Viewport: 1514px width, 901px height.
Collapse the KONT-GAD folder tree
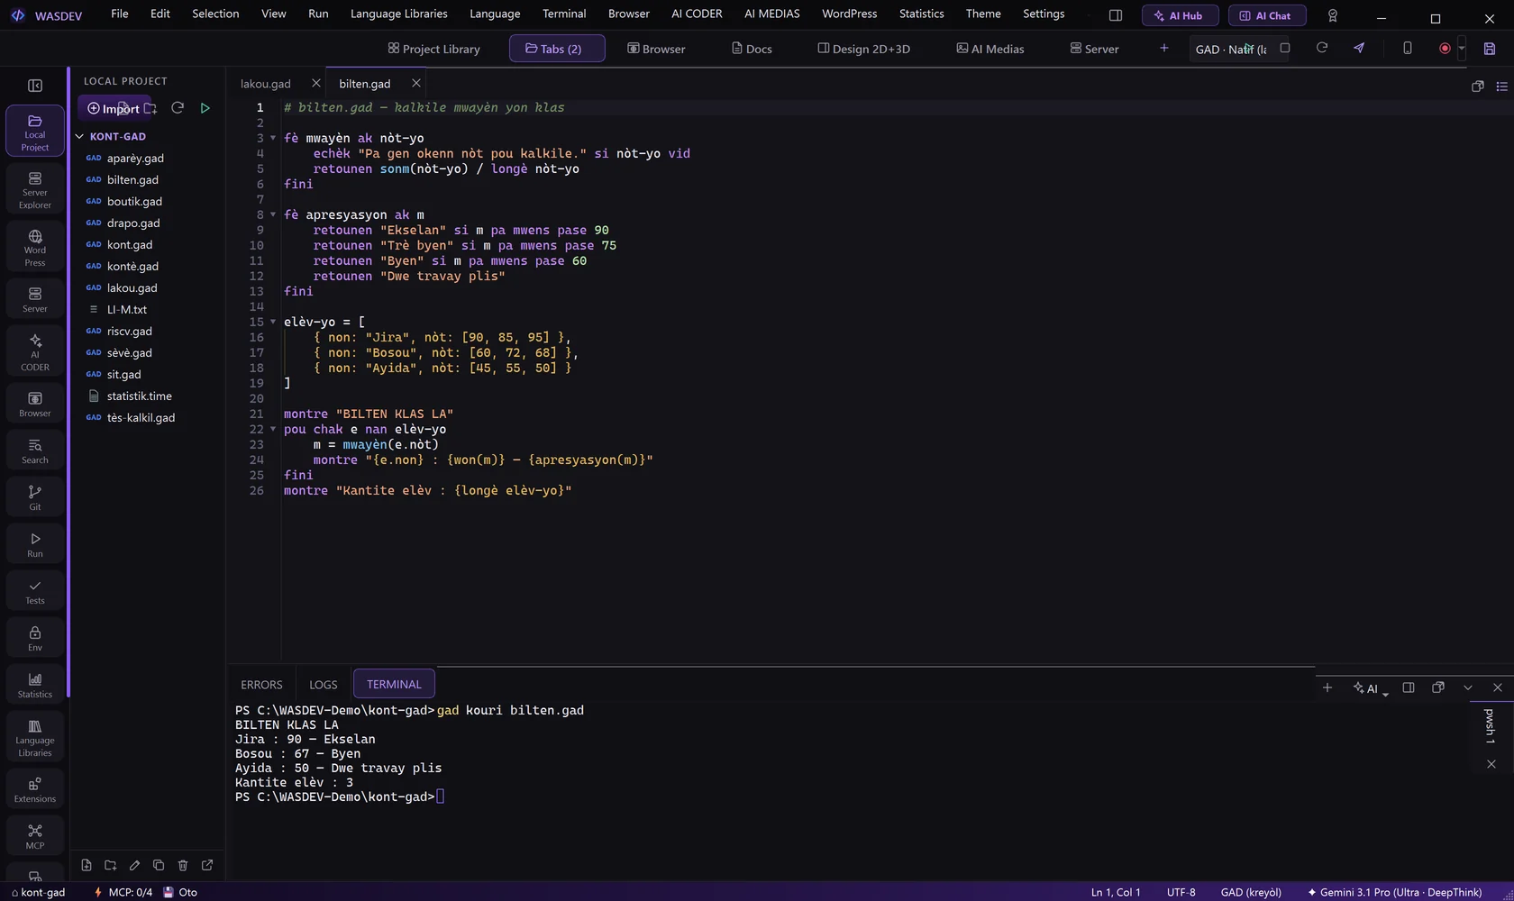pos(79,137)
